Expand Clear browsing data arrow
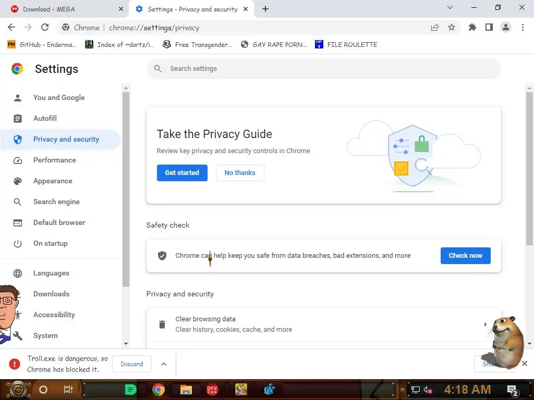534x400 pixels. point(486,324)
